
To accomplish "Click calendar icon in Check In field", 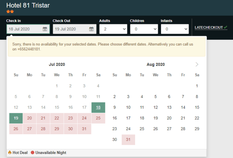I will pyautogui.click(x=45, y=29).
